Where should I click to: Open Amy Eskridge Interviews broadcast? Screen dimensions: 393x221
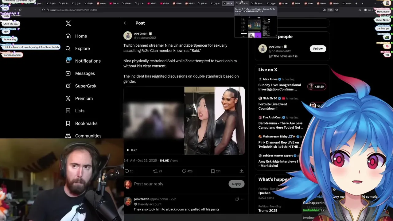[x=278, y=164]
